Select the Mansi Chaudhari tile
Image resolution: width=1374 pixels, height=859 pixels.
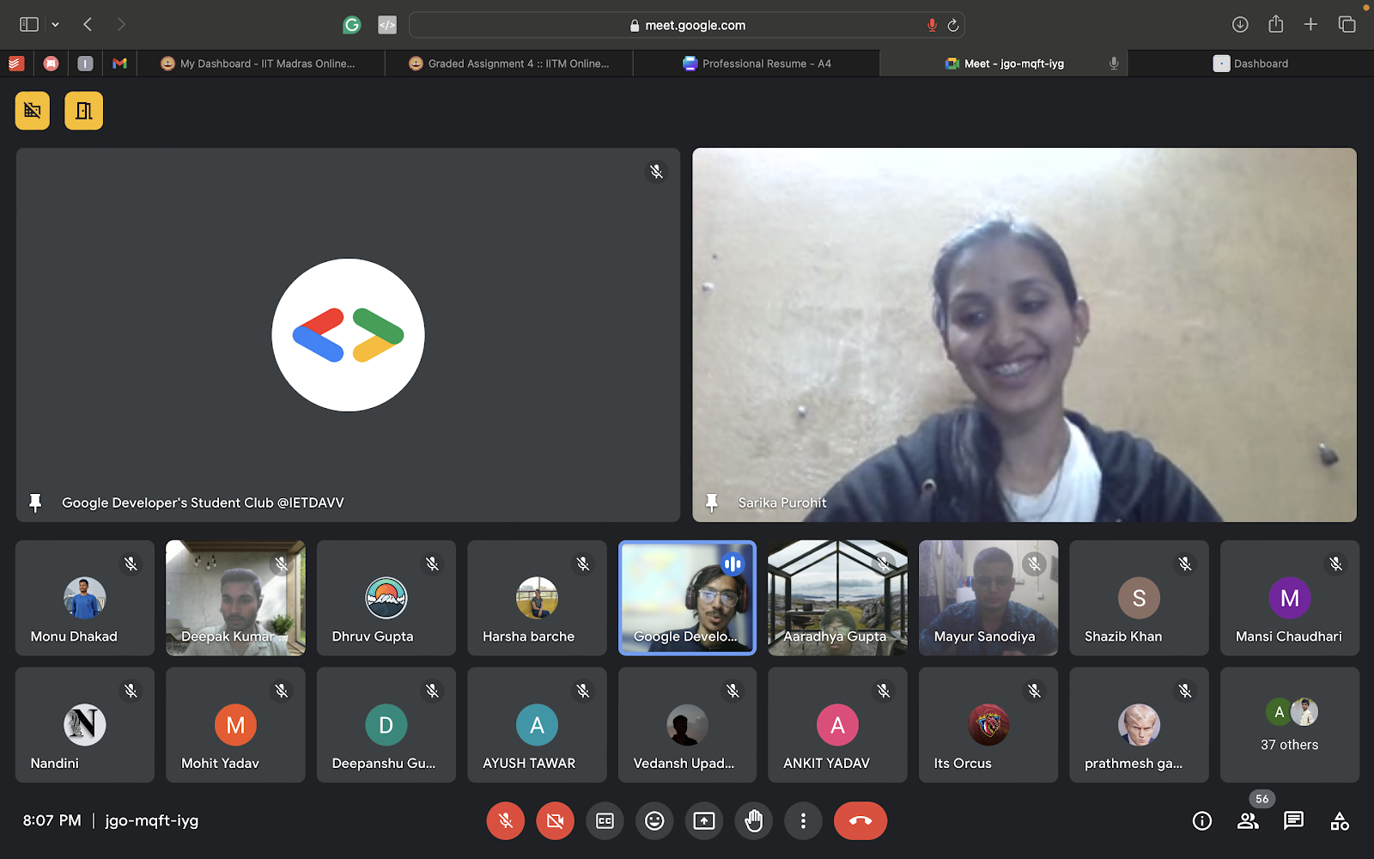pos(1290,598)
